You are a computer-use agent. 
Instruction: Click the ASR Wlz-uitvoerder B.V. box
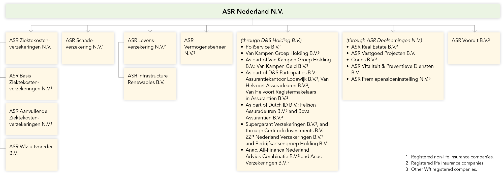click(31, 155)
